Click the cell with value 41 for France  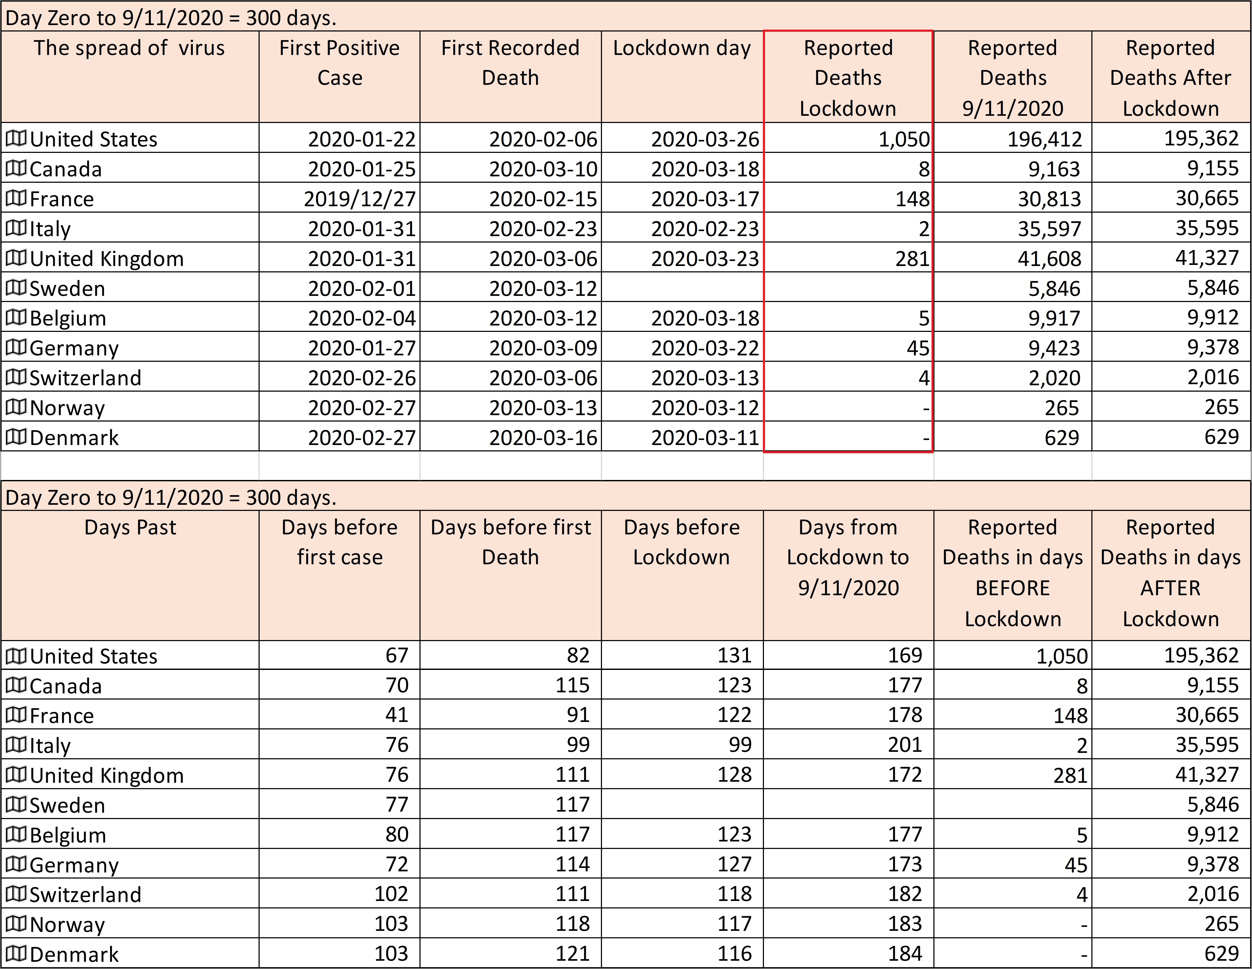[339, 714]
